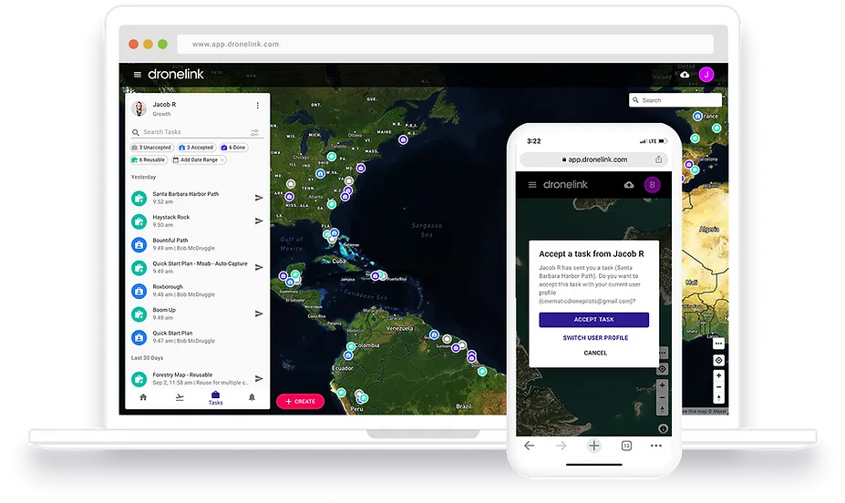Click the Haystack Rock green task icon
The width and height of the screenshot is (845, 503).
(x=139, y=221)
